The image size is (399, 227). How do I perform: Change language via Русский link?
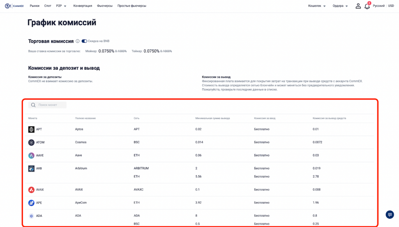[379, 6]
